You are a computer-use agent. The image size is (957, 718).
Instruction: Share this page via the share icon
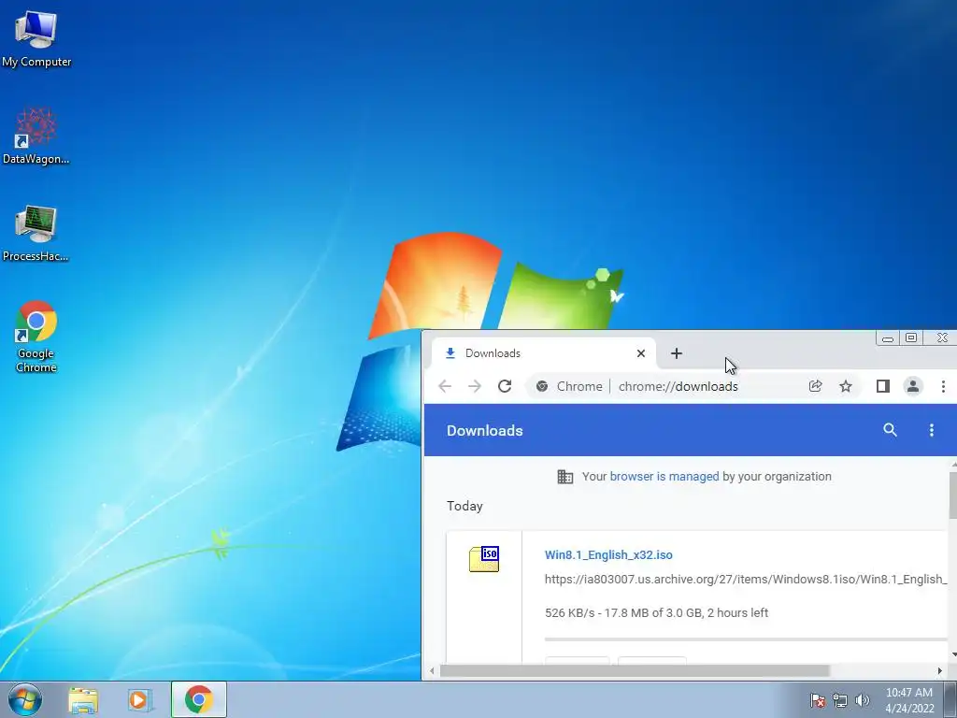(x=815, y=386)
